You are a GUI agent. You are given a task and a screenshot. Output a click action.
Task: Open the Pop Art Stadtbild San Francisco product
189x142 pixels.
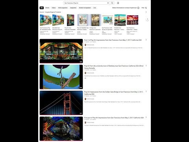pyautogui.click(x=83, y=24)
